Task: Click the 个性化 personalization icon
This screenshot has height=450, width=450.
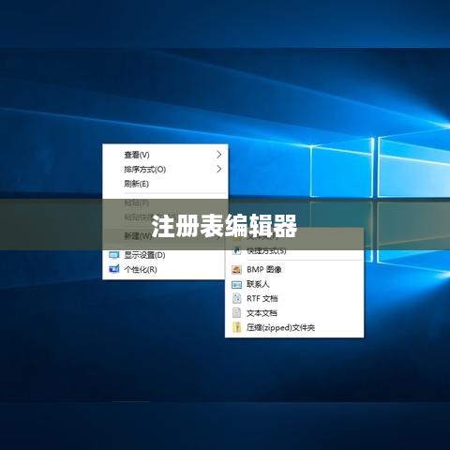Action: [114, 269]
